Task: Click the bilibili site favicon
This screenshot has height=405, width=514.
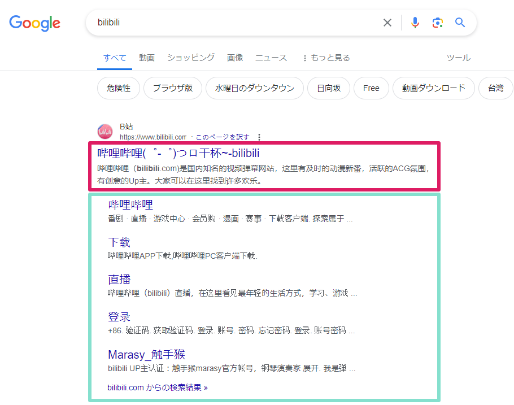Action: point(105,132)
